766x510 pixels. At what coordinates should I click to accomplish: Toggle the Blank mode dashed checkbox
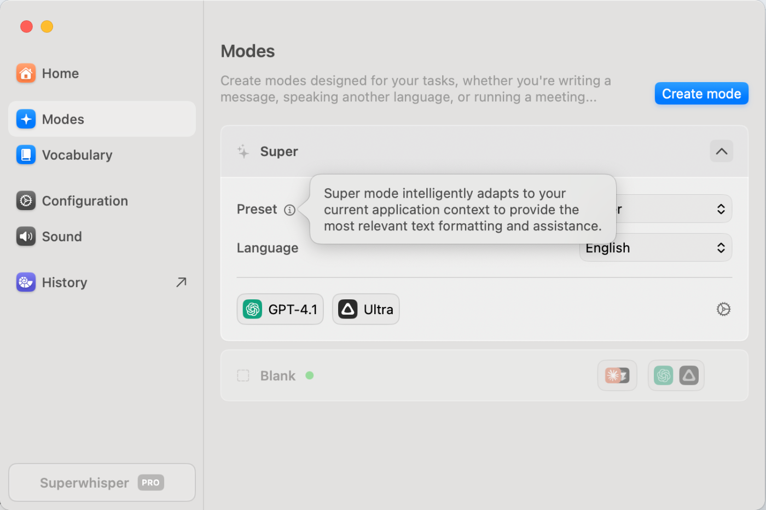coord(243,375)
